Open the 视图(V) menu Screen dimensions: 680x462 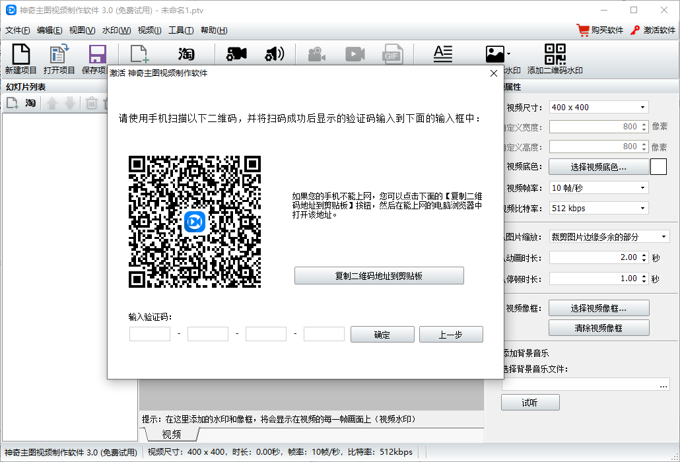[82, 30]
